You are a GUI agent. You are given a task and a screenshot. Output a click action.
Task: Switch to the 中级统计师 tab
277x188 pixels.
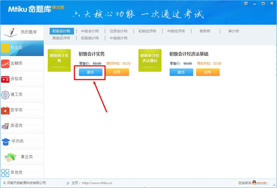(118, 38)
